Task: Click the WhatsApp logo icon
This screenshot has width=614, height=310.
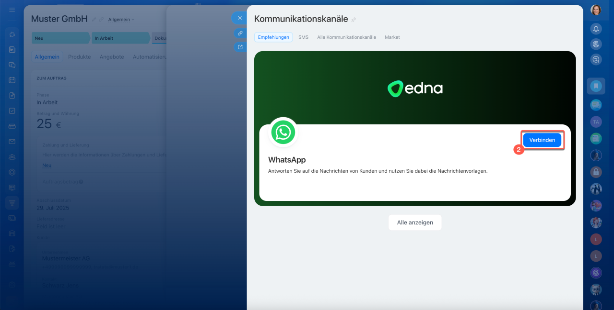Action: [283, 132]
